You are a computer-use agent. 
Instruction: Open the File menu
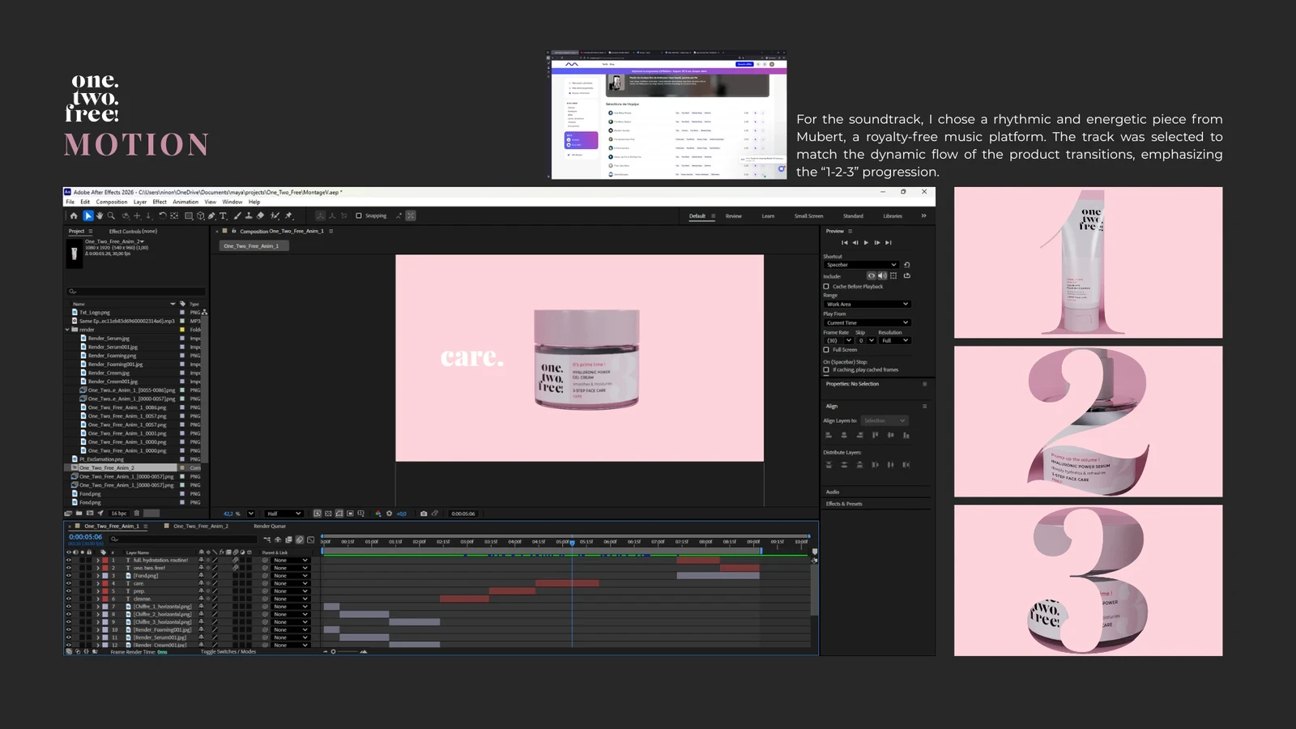coord(70,202)
